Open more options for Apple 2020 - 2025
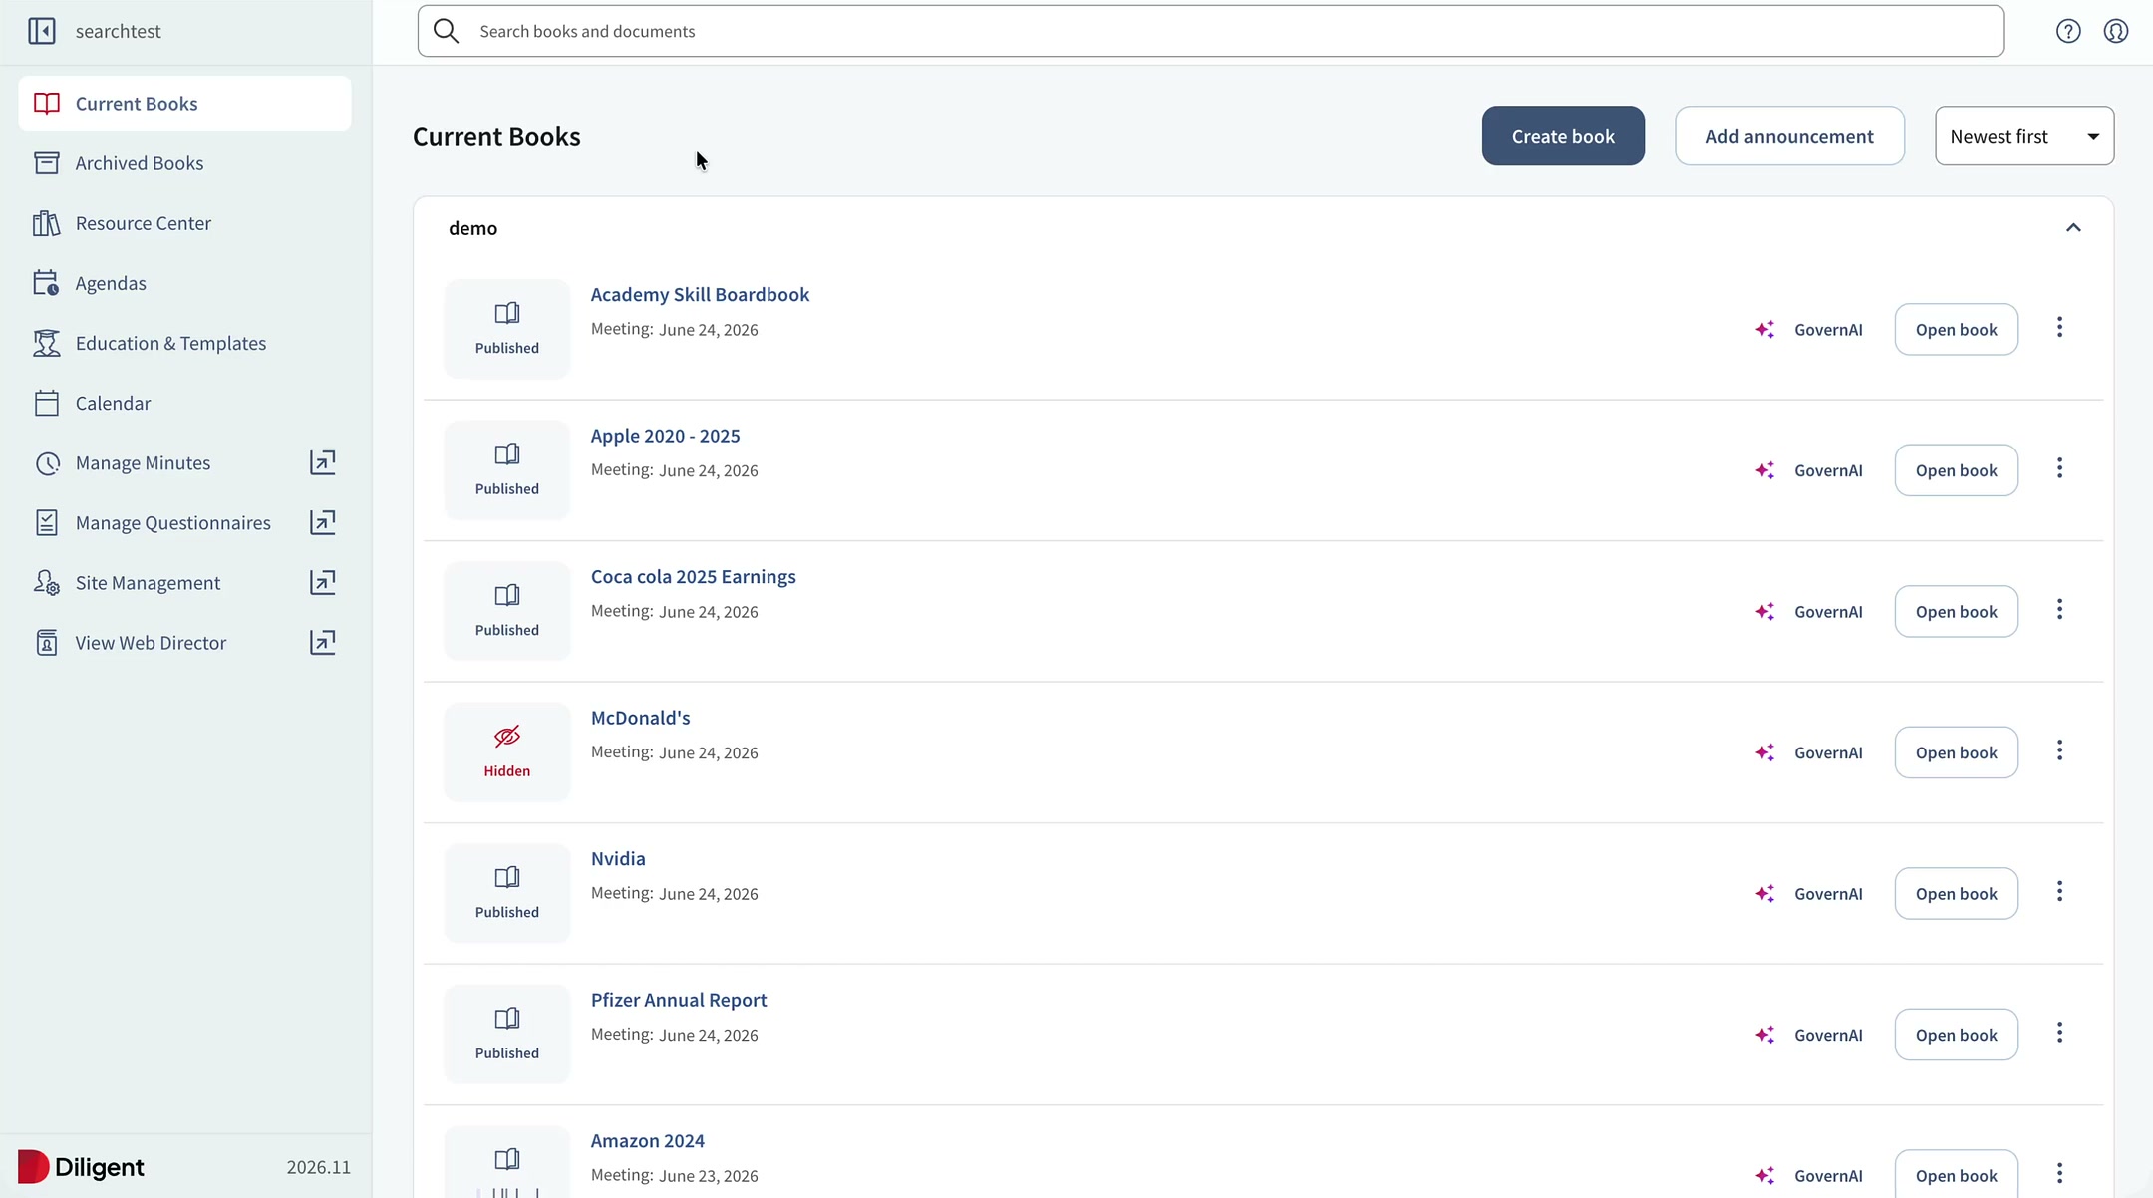 [2059, 468]
